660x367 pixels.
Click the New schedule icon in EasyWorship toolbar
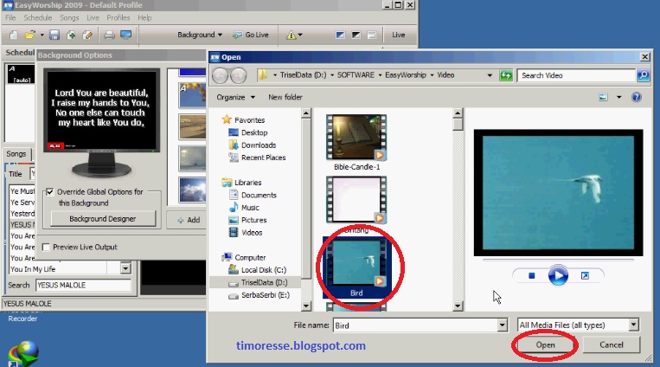13,35
